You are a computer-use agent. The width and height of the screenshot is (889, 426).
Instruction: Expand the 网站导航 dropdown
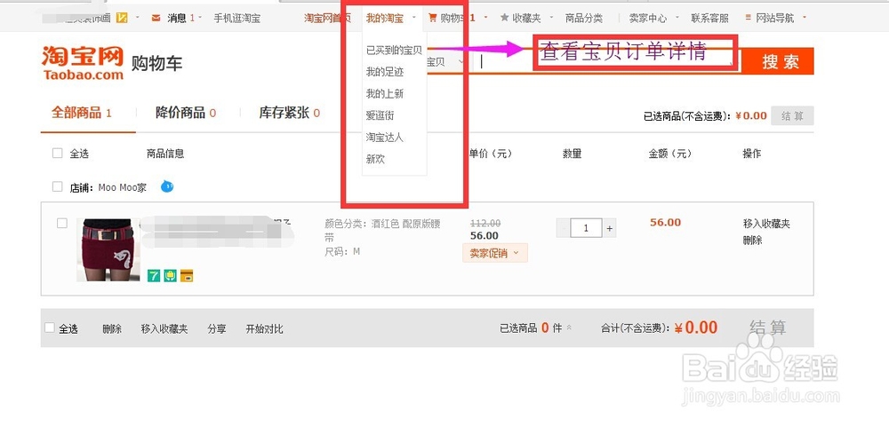tap(805, 18)
